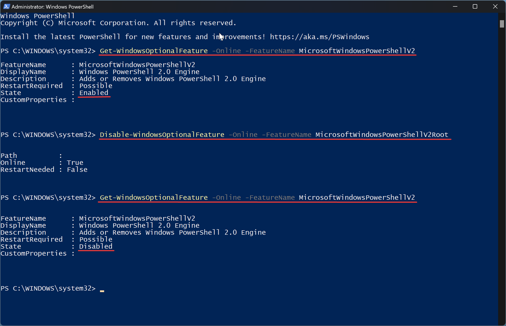The image size is (506, 326).
Task: Click the Online True value
Action: tap(75, 163)
